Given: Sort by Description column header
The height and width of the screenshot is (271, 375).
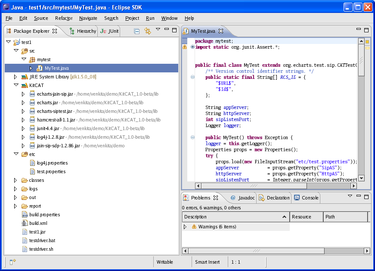Looking at the screenshot, I should pos(236,217).
